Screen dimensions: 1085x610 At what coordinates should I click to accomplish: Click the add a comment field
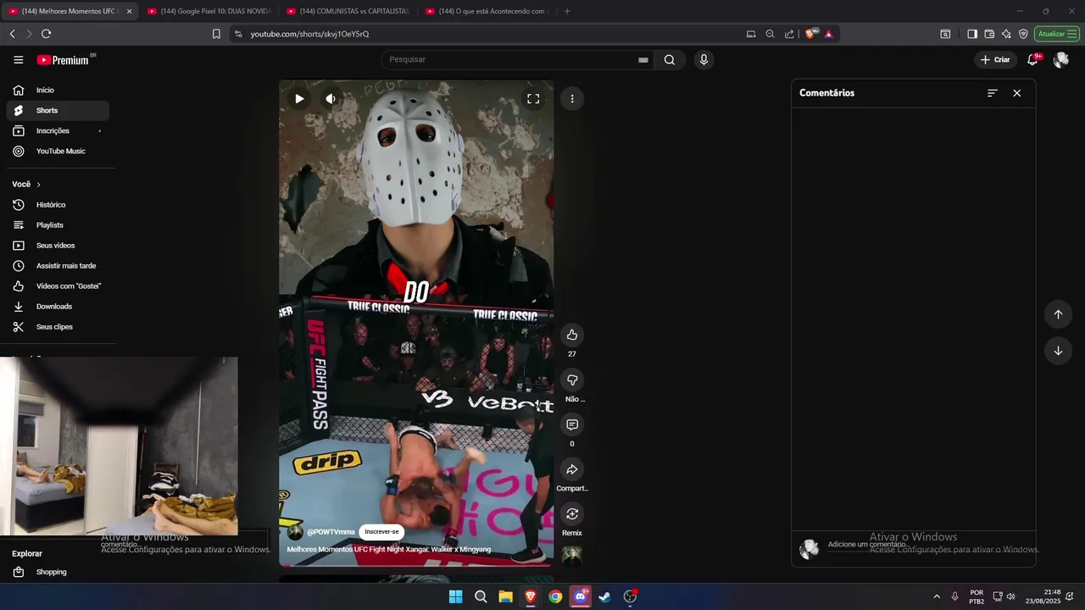(x=928, y=545)
